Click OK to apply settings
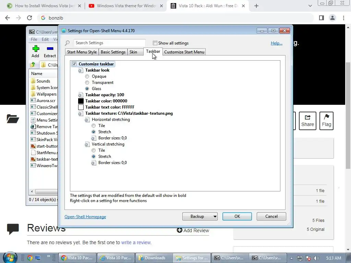351x263 pixels. coord(237,216)
